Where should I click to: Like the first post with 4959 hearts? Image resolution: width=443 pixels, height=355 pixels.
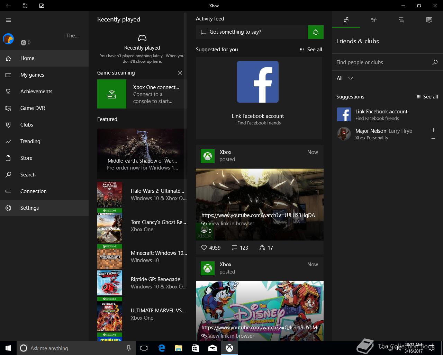point(211,248)
